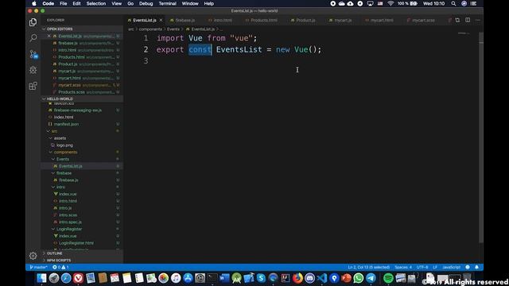The width and height of the screenshot is (509, 286).
Task: Click the notifications bell in status bar
Action: tap(476, 267)
